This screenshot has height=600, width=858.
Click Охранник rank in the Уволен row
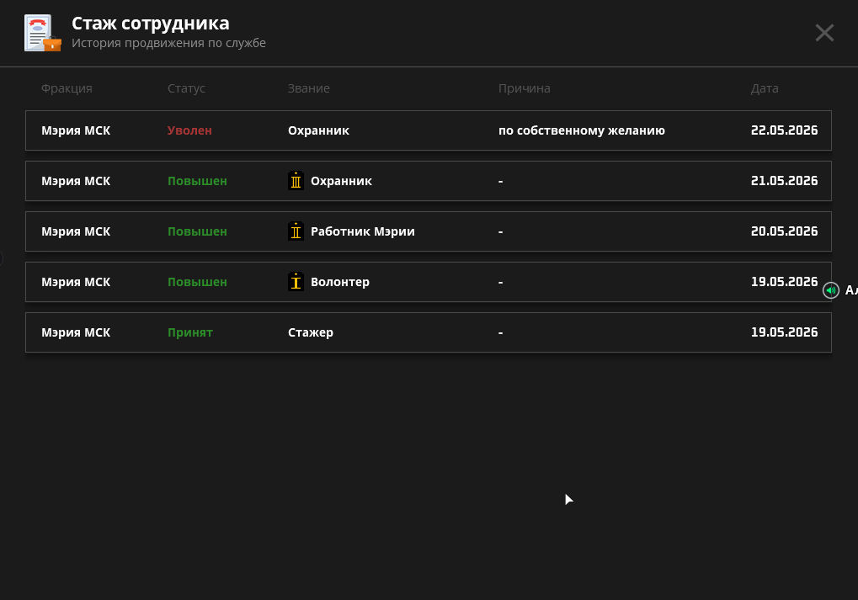(318, 130)
